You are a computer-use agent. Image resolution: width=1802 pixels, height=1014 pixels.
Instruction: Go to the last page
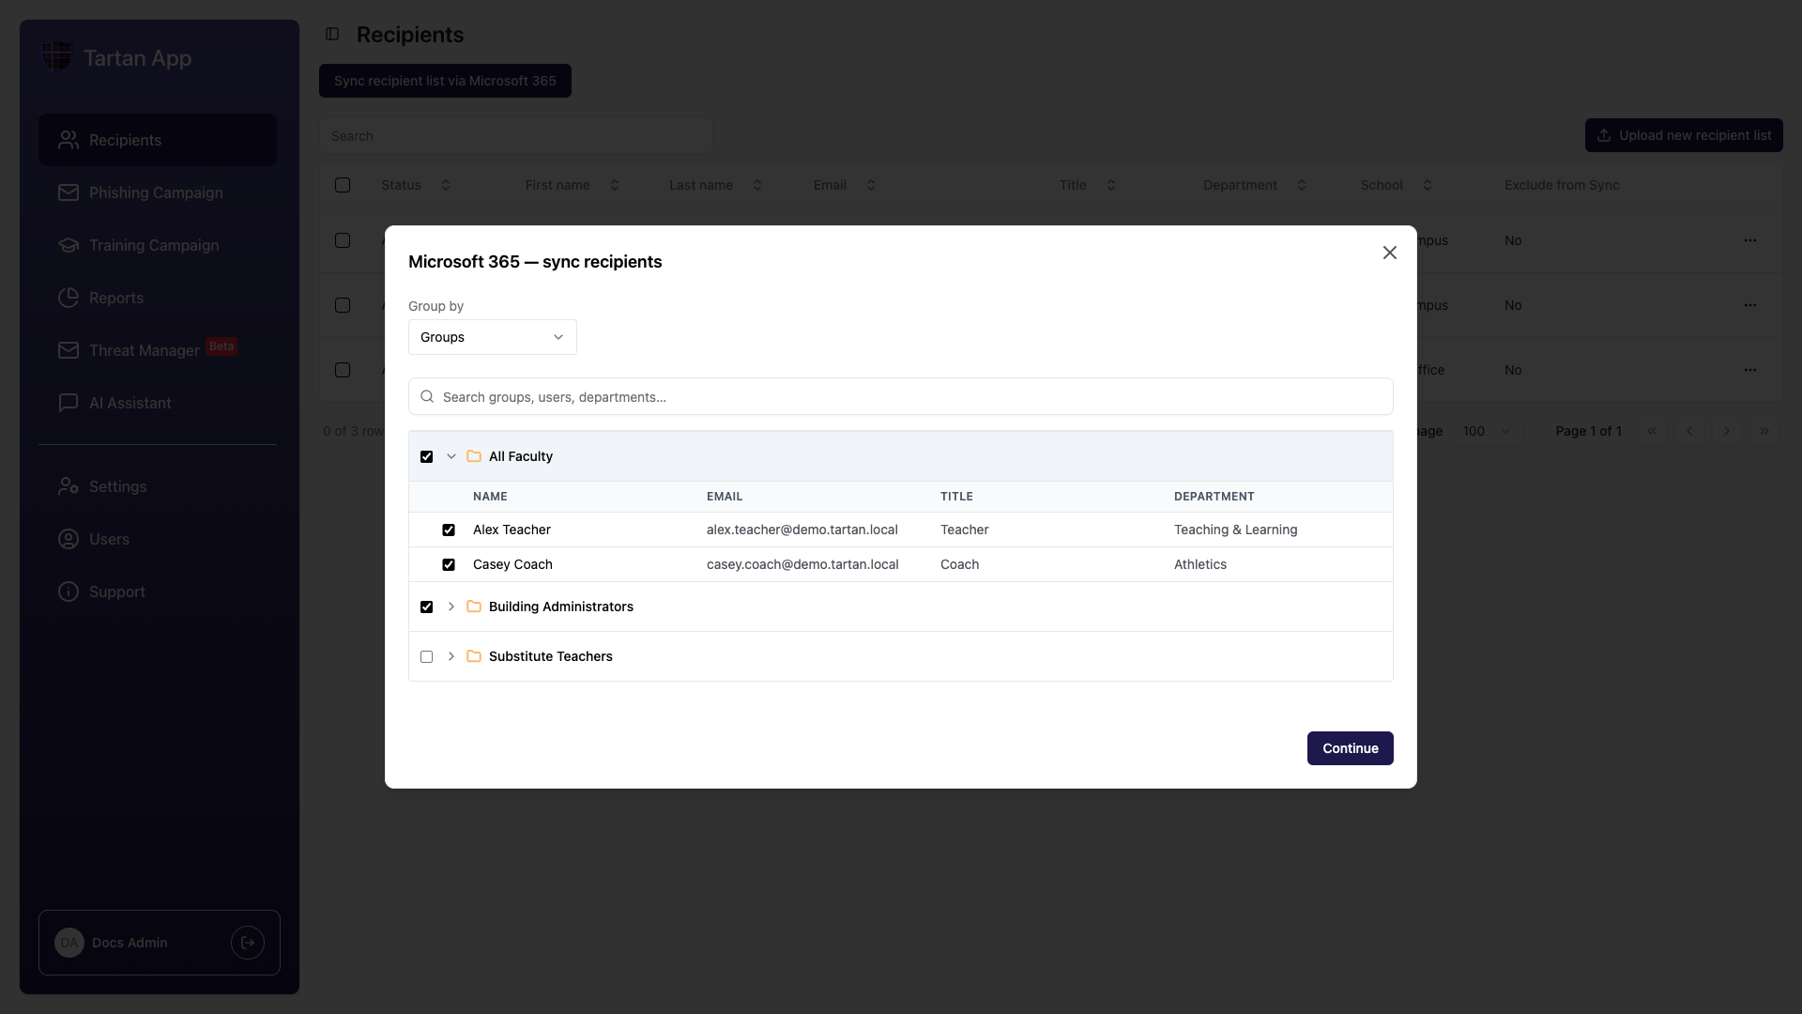1764,431
